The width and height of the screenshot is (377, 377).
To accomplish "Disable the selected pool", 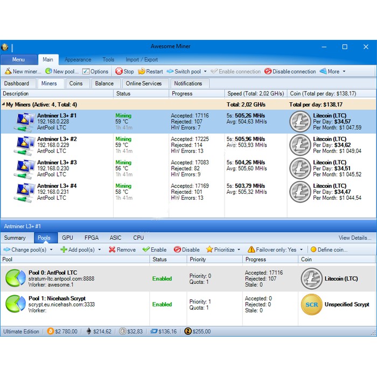I will point(177,250).
